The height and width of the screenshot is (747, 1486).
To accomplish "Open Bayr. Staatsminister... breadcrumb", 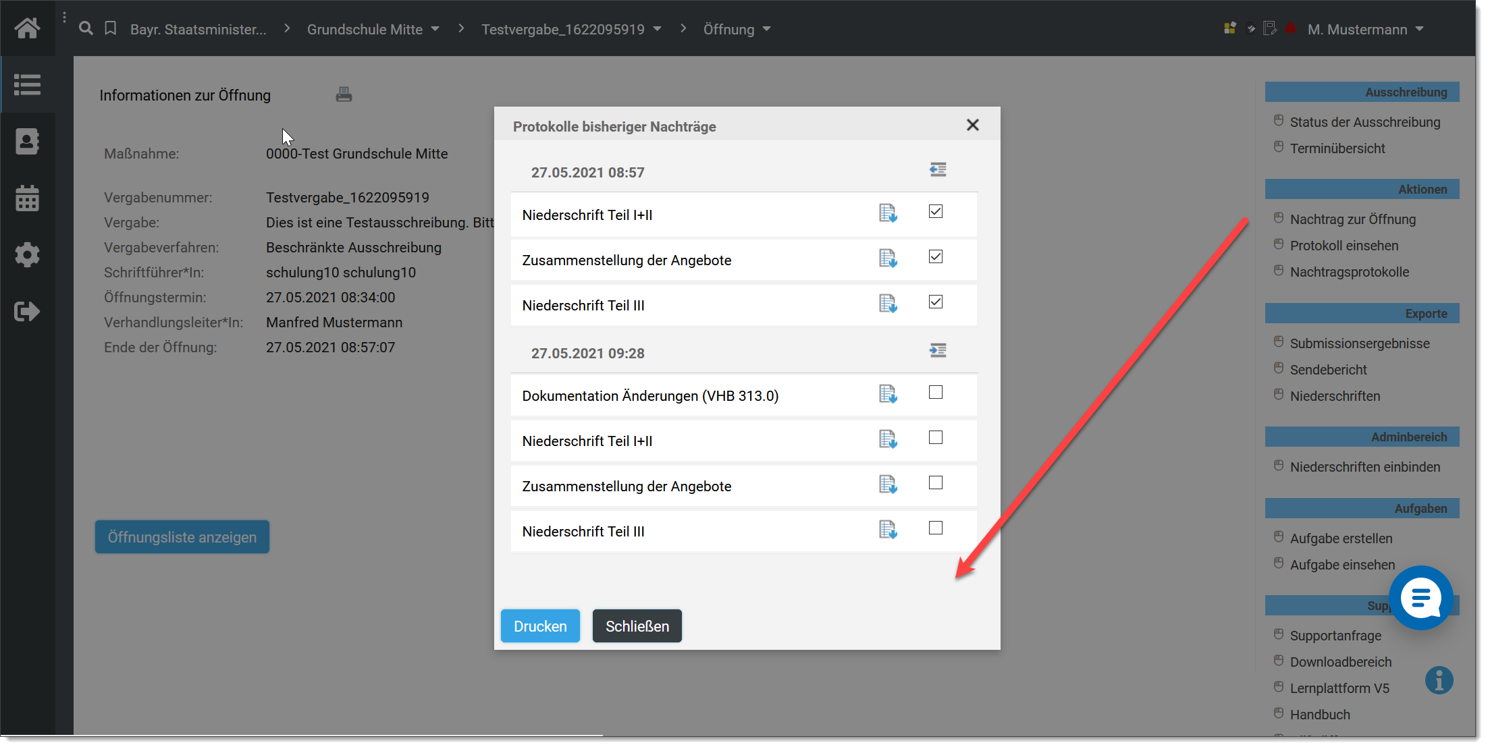I will (198, 29).
